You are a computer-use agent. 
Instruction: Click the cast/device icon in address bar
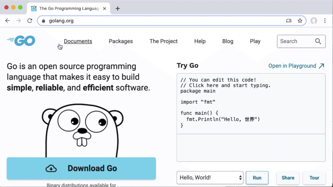click(x=288, y=20)
